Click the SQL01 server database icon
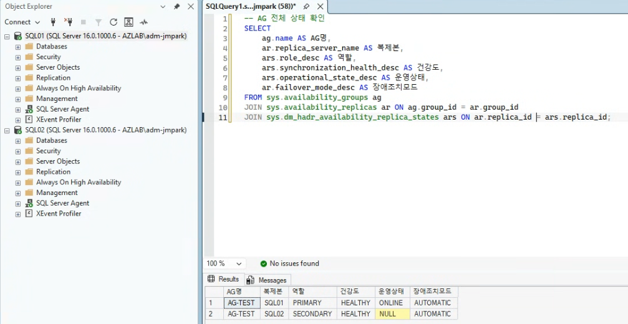The width and height of the screenshot is (628, 324). [18, 36]
